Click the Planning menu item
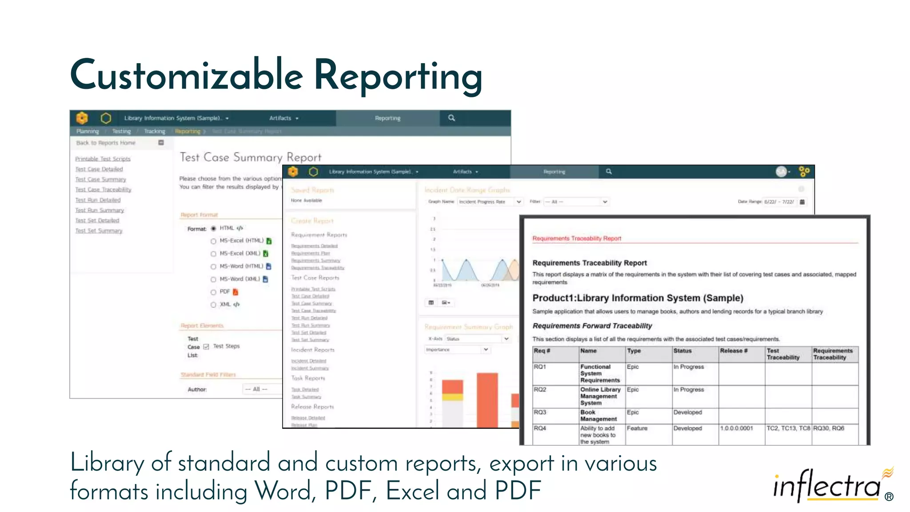Screen dimensions: 910x512 pos(88,131)
